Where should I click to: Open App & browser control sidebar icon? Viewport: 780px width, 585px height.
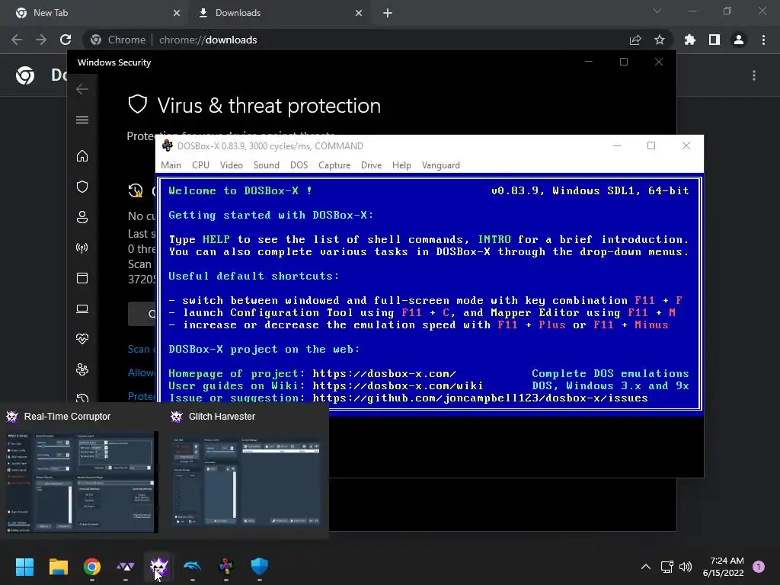click(82, 278)
